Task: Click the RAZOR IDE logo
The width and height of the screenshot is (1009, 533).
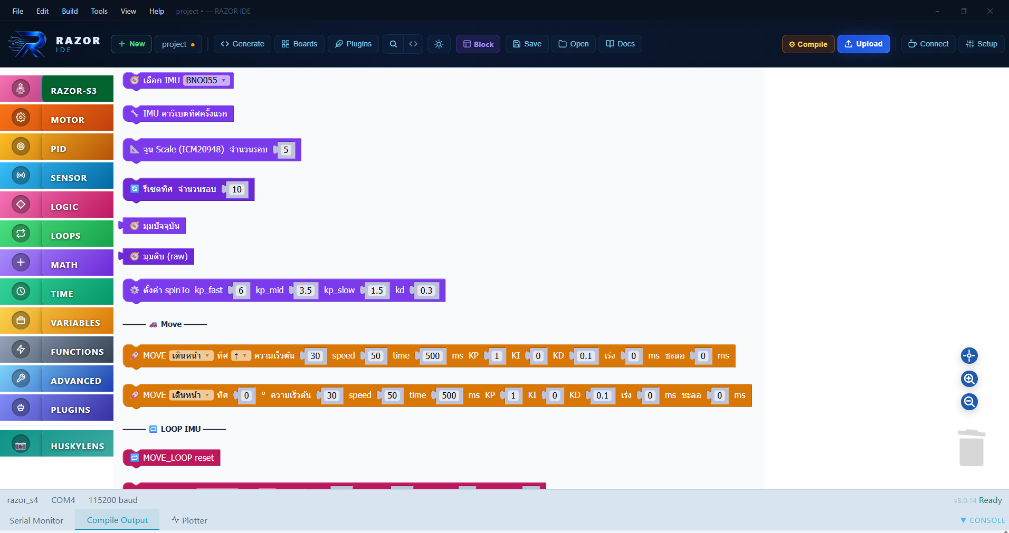Action: click(54, 44)
